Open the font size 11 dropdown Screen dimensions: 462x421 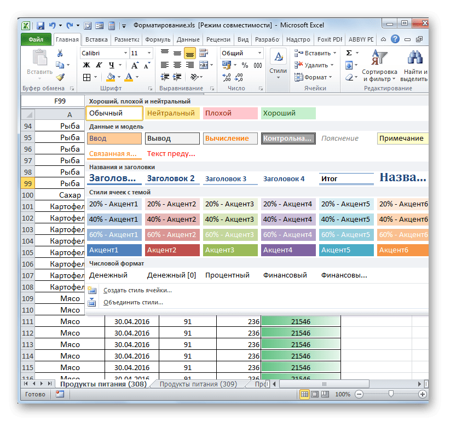pyautogui.click(x=149, y=53)
